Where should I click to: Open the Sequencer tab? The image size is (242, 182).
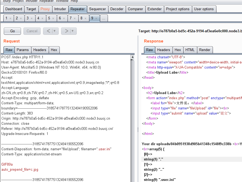(x=97, y=9)
